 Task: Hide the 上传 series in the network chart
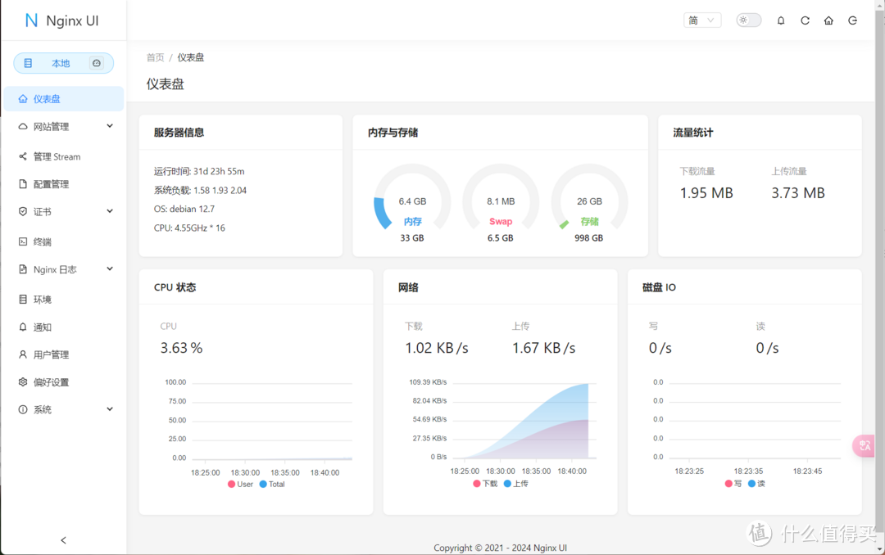[x=517, y=483]
